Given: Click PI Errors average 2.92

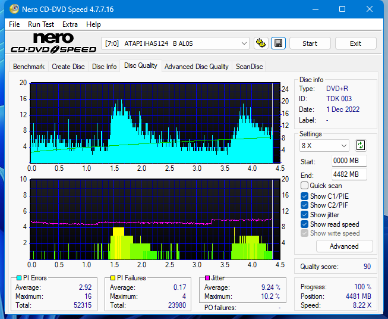Looking at the screenshot, I should (86, 287).
